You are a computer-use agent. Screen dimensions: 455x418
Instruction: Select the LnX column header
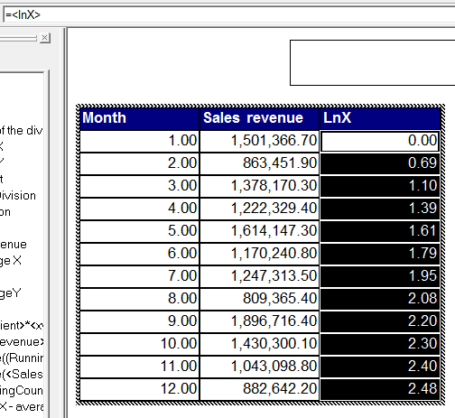point(380,118)
